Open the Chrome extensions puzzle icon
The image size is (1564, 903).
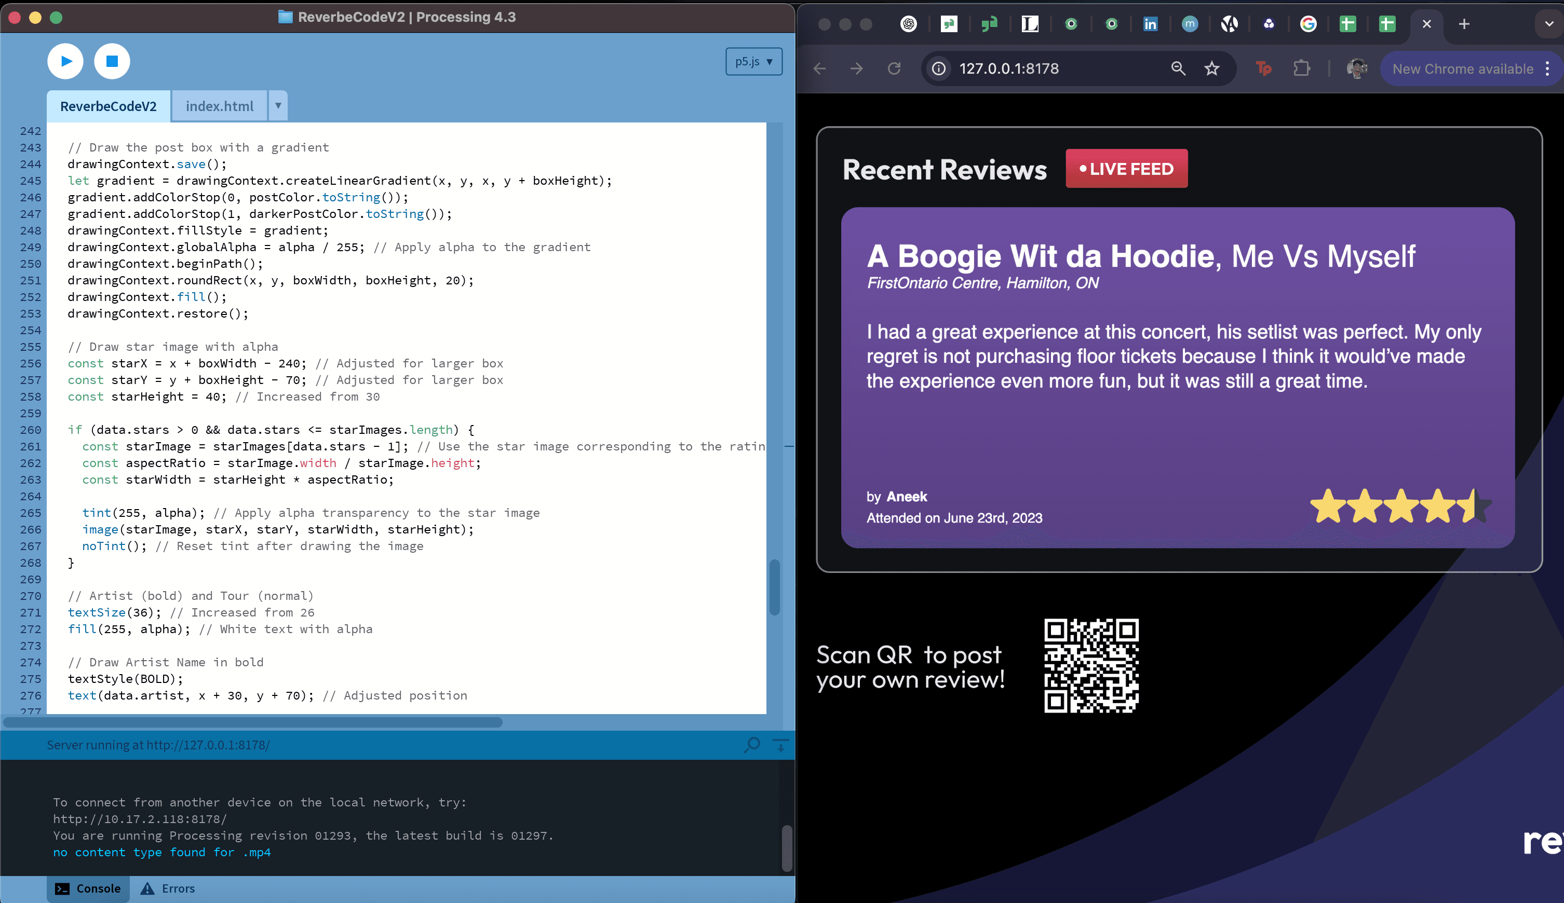point(1302,68)
